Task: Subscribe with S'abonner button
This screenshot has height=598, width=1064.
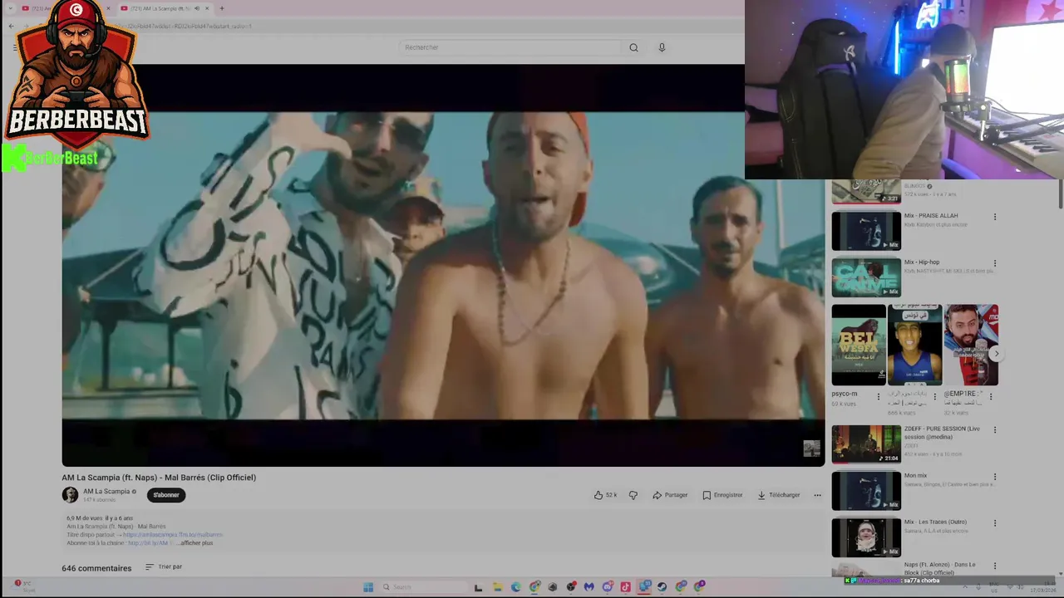Action: pos(166,495)
